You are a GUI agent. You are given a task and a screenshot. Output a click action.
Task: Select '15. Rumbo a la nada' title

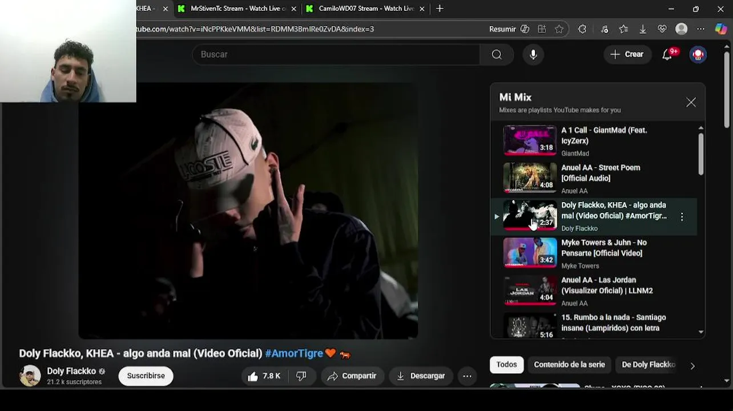click(x=613, y=323)
